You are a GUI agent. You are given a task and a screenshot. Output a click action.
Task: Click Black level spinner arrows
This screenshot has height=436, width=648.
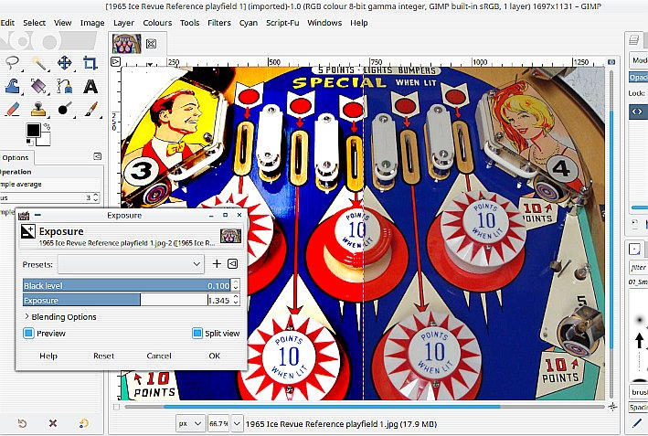point(236,285)
